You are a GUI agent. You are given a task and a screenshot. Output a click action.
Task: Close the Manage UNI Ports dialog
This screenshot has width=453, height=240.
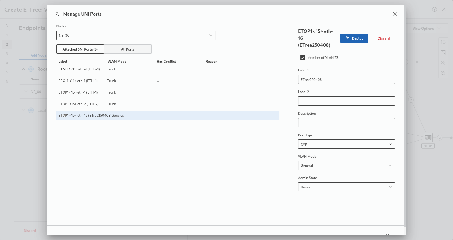click(395, 14)
